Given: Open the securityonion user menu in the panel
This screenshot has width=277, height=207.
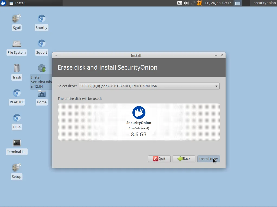Looking at the screenshot, I should pos(265,3).
